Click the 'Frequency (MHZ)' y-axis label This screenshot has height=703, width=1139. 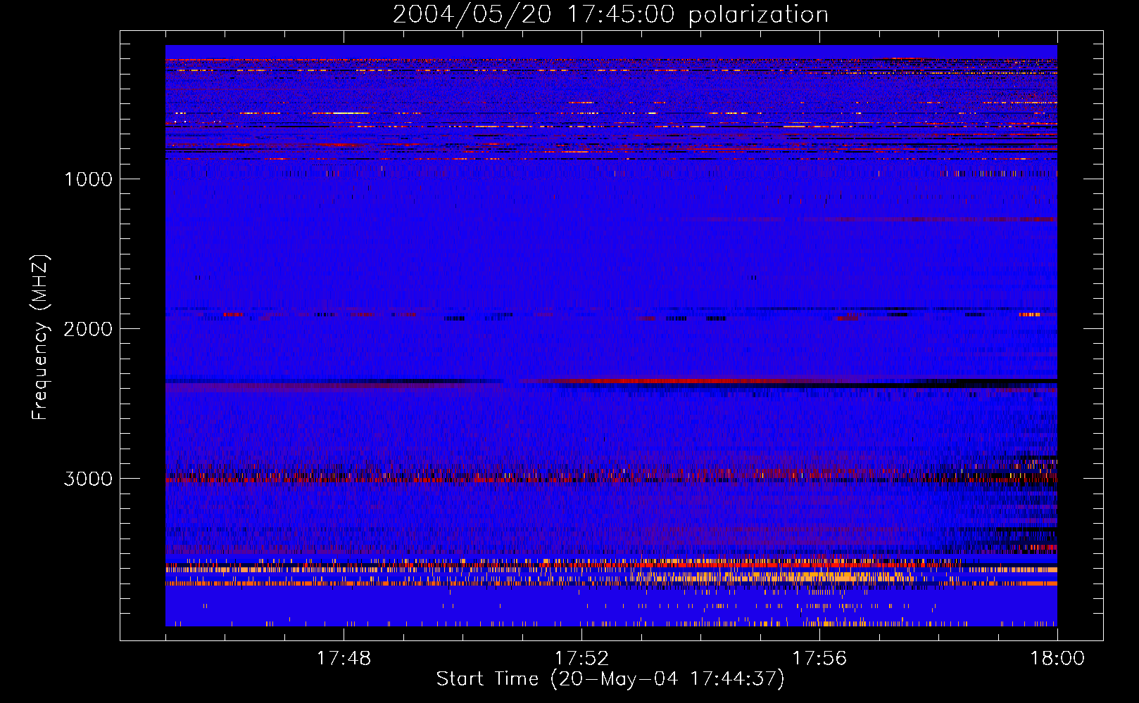[40, 337]
